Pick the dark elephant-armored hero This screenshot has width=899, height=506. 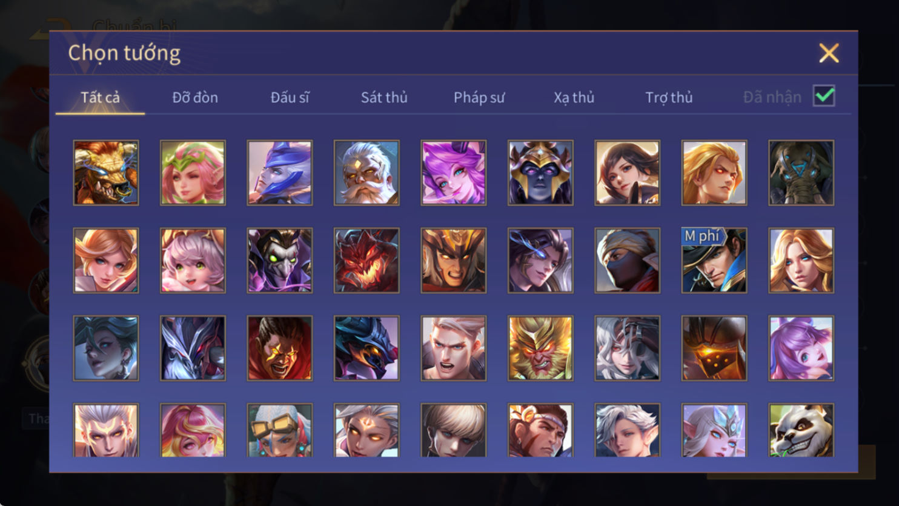click(x=801, y=173)
